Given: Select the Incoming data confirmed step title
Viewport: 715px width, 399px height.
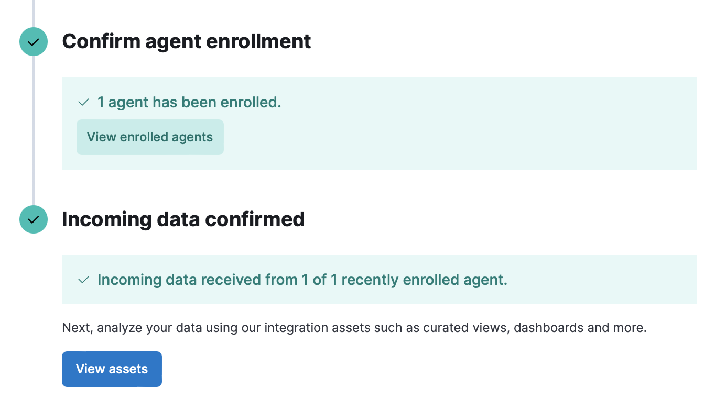Looking at the screenshot, I should [183, 219].
